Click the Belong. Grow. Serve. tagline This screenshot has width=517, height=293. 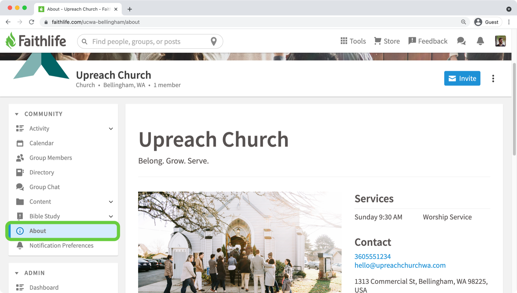pos(173,161)
